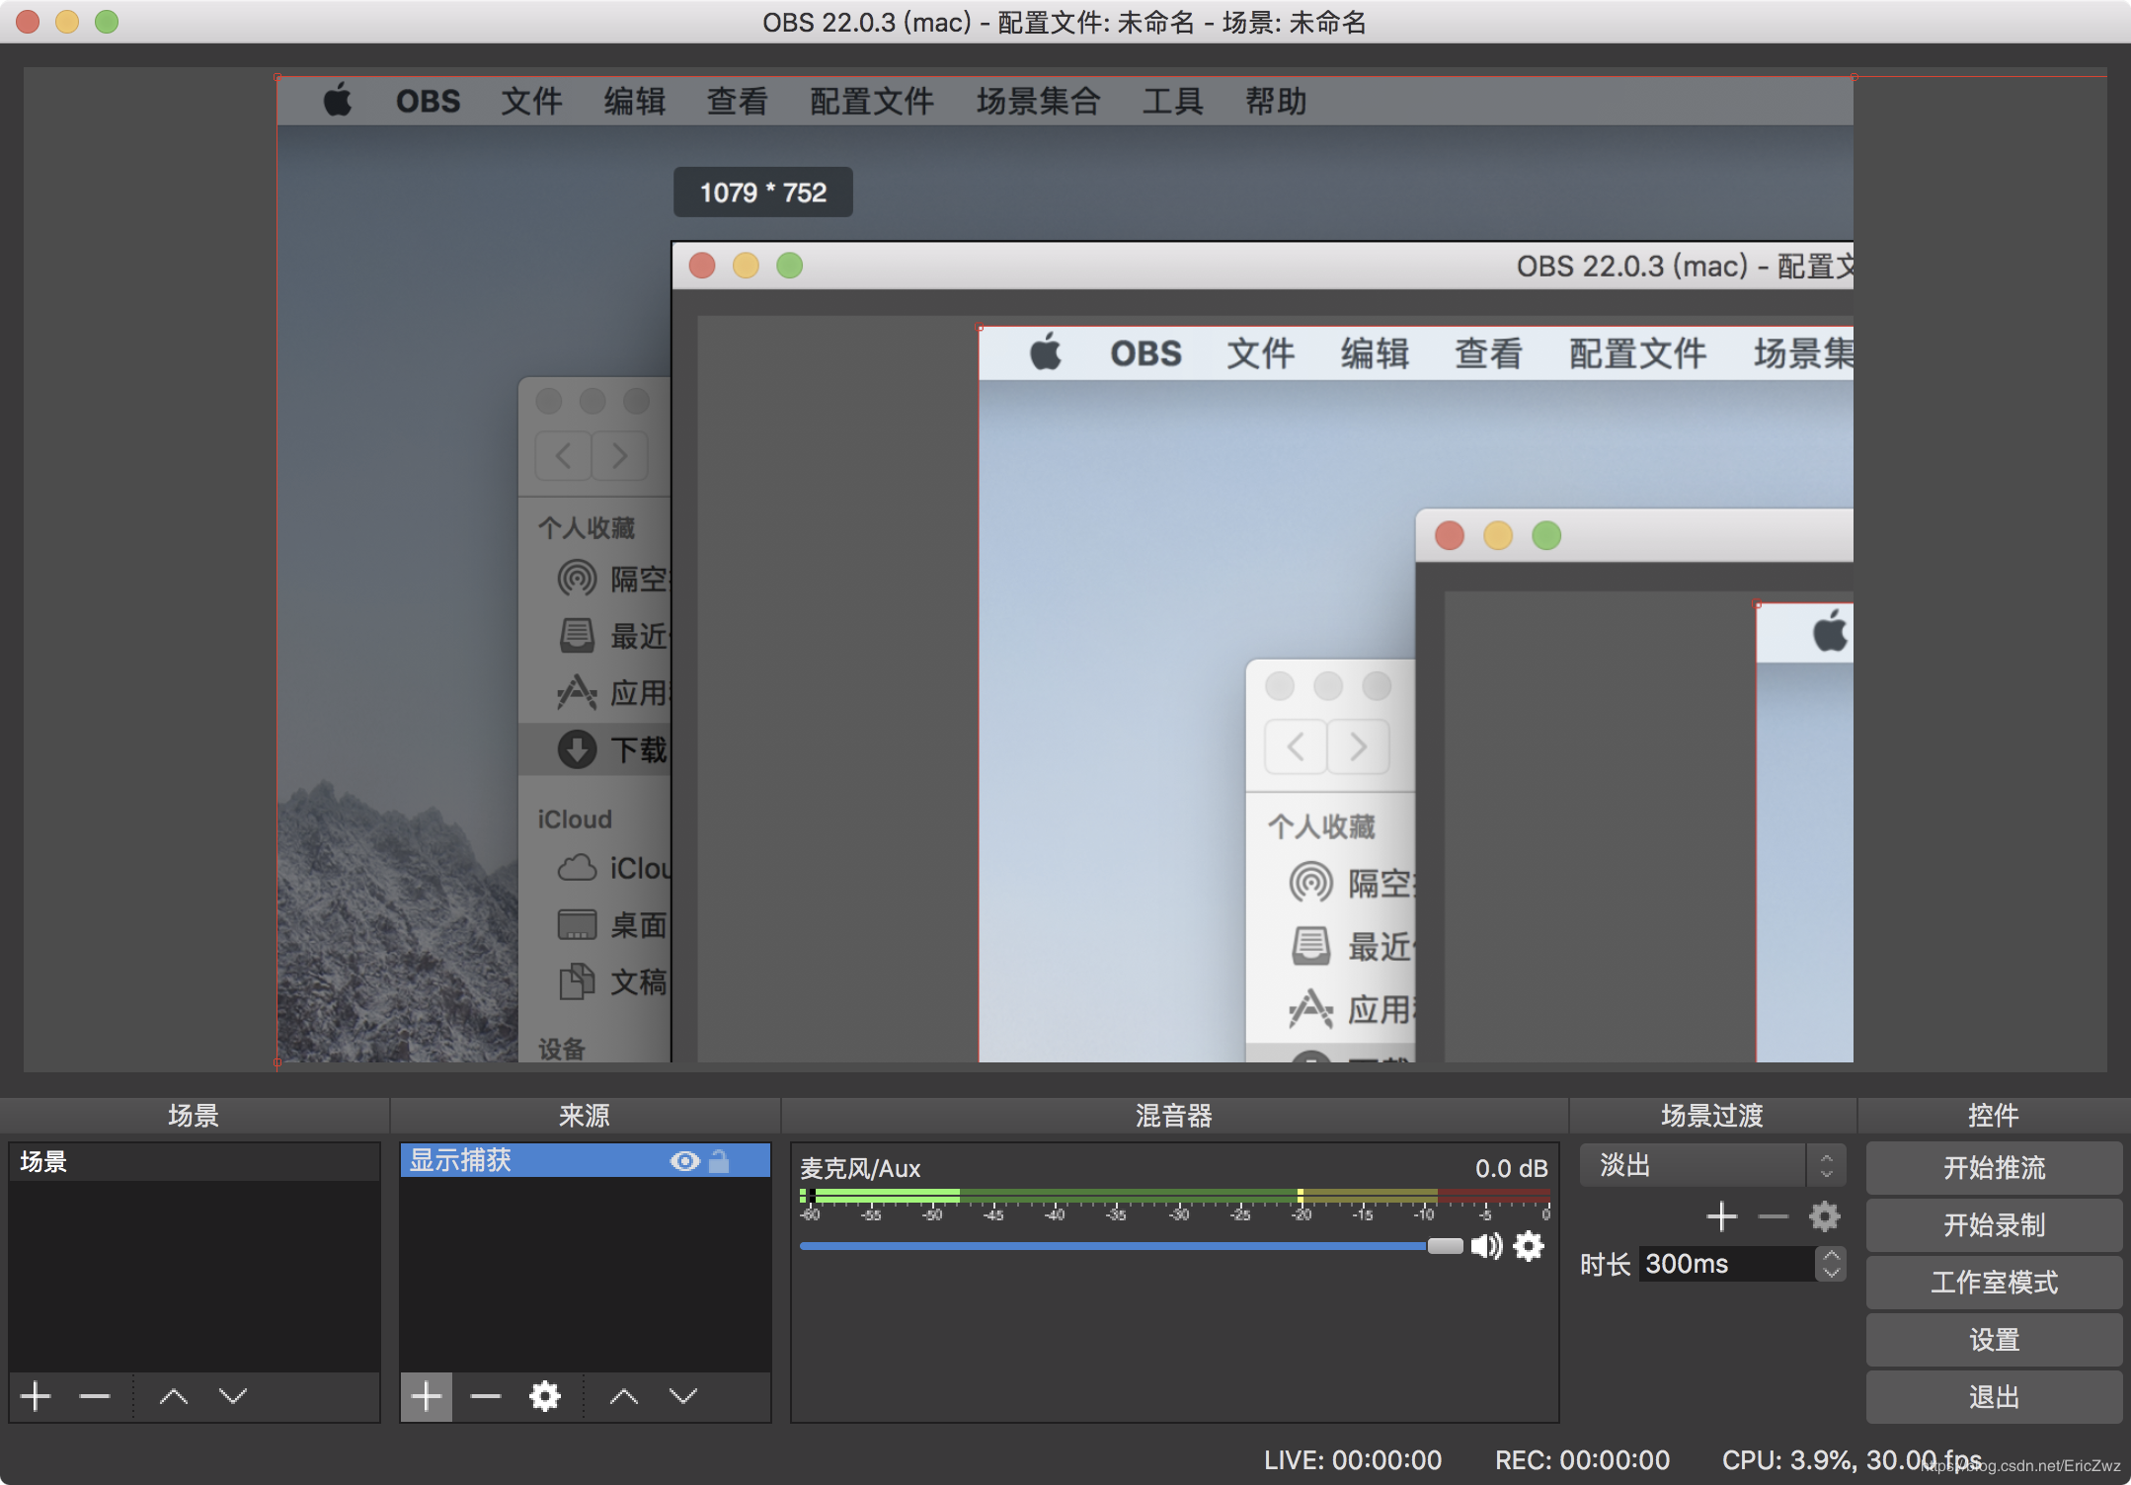The height and width of the screenshot is (1485, 2131).
Task: Open source properties gear icon
Action: point(545,1396)
